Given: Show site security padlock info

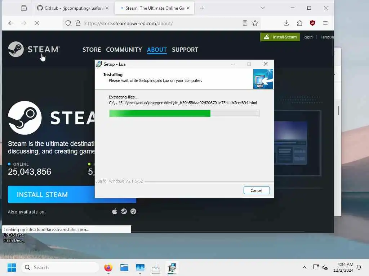Looking at the screenshot, I should pyautogui.click(x=78, y=23).
